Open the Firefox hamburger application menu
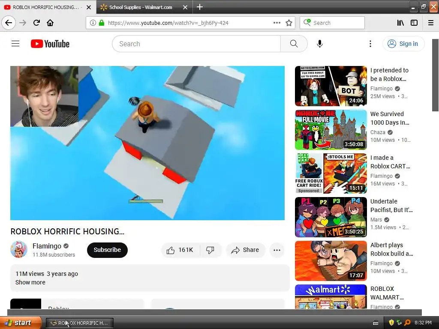Screen dimensions: 439x329 click(431, 23)
